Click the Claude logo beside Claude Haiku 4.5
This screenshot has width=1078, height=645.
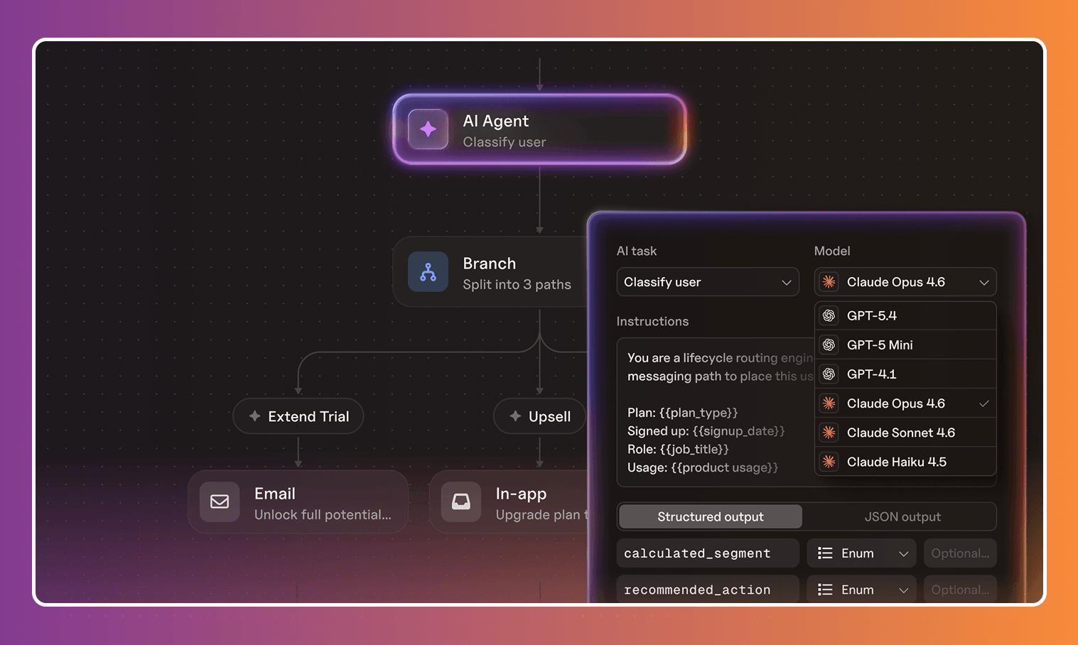pyautogui.click(x=829, y=462)
